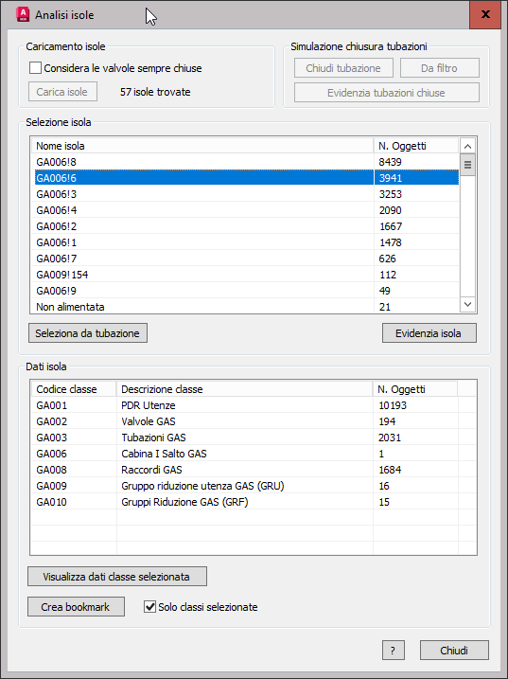Click object count 8439 cell
508x679 pixels.
416,162
